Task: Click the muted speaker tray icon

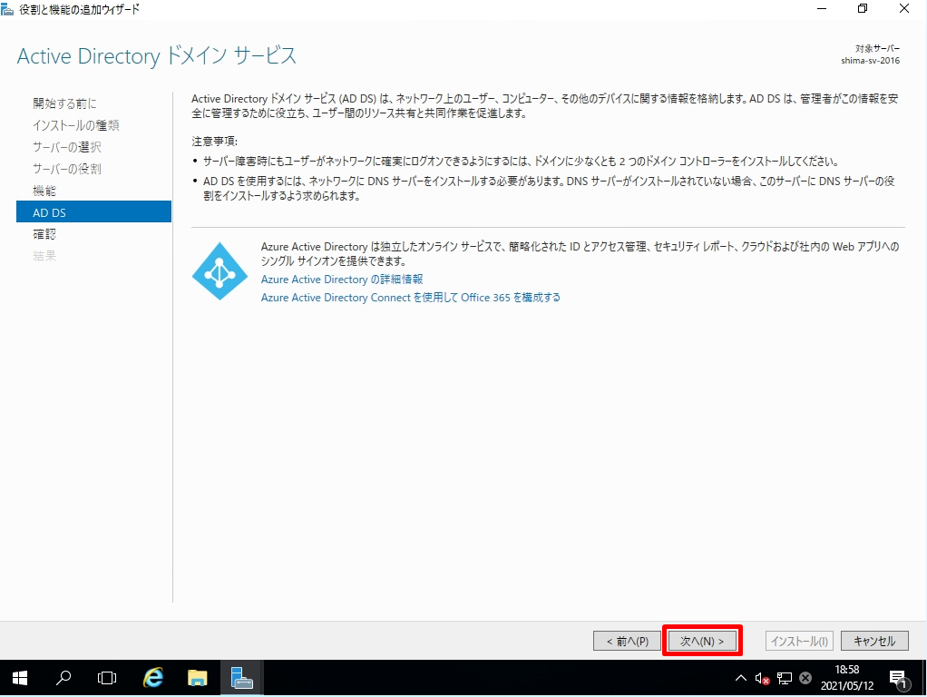Action: pos(762,679)
